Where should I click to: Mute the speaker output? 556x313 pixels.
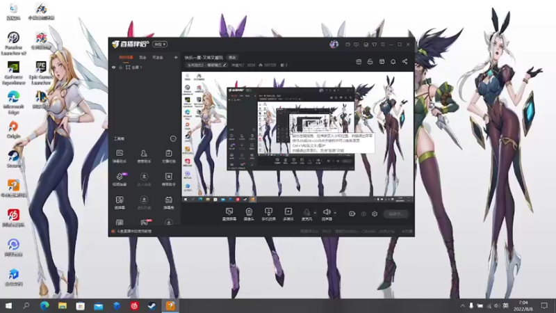pos(327,214)
